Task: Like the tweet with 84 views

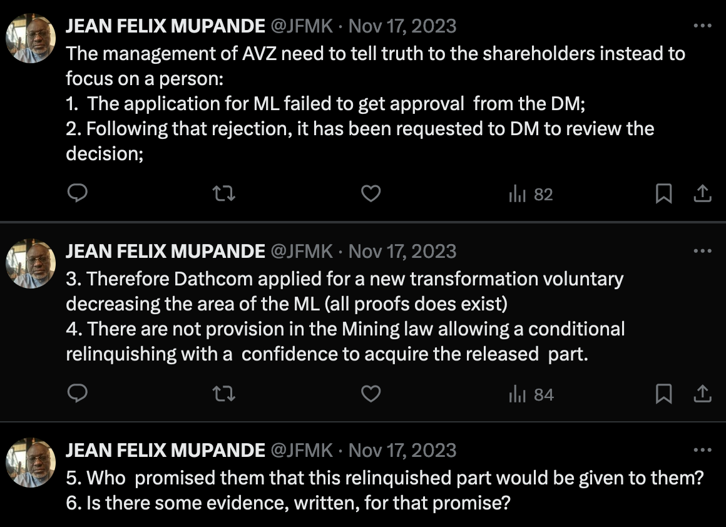Action: click(371, 394)
